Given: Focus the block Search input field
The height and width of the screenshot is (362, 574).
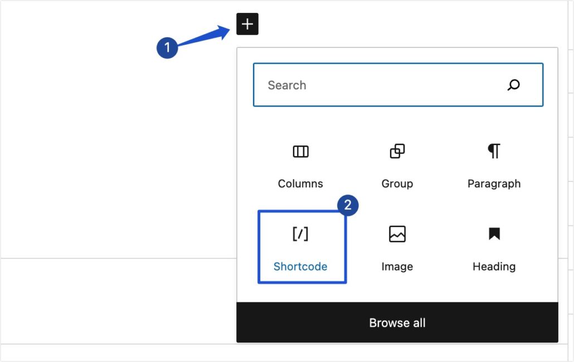Looking at the screenshot, I should 398,85.
